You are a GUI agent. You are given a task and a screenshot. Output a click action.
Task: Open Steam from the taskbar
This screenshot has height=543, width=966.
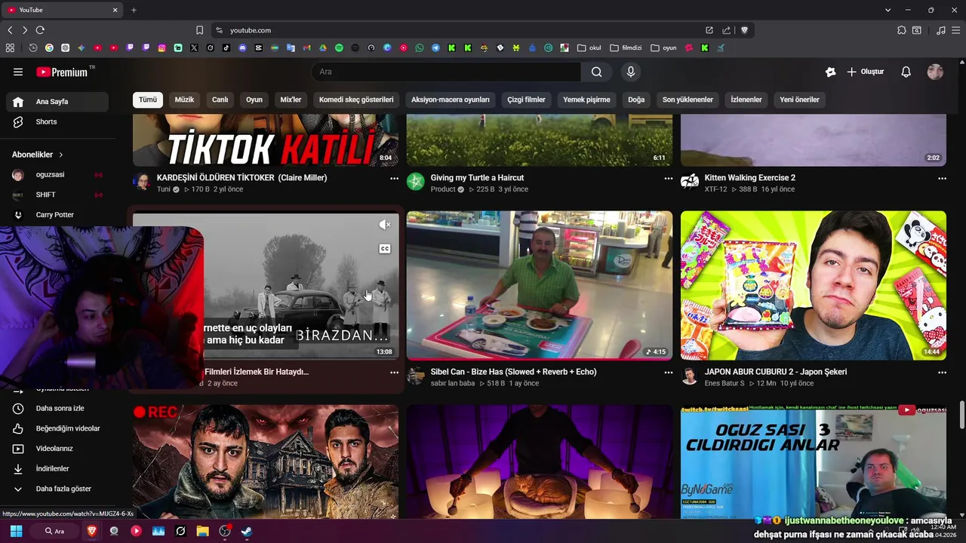point(247,531)
